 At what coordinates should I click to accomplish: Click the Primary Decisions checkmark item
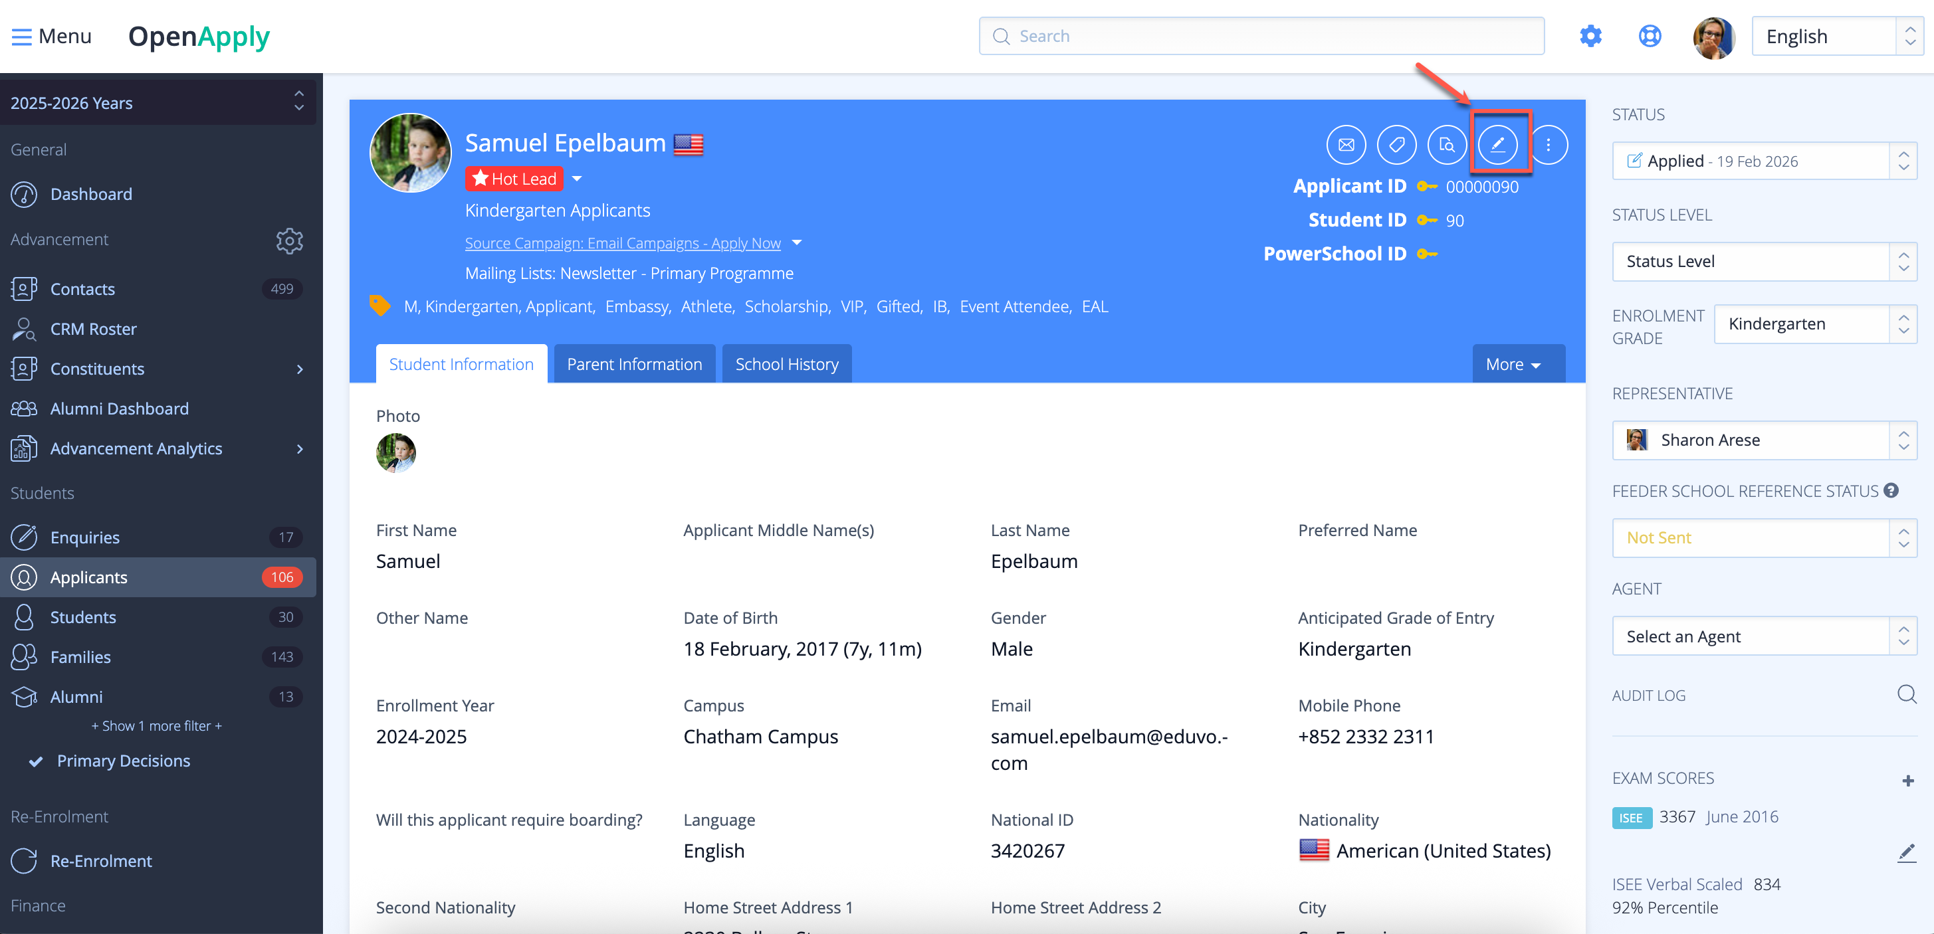tap(122, 760)
